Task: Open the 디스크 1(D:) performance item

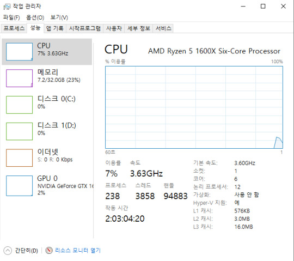Action: (47, 131)
